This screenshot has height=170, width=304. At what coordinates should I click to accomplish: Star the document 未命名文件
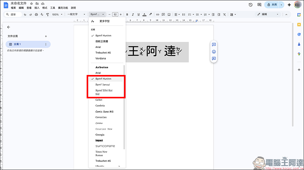[31, 4]
